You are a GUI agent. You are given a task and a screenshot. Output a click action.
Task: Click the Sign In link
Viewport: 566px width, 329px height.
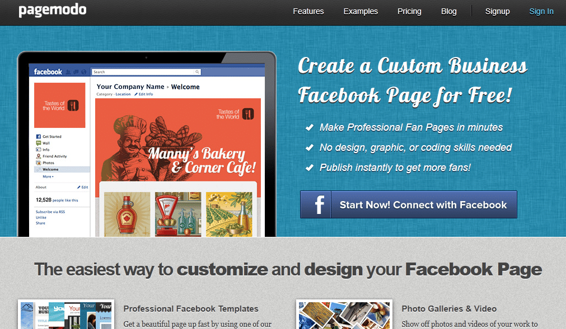541,11
